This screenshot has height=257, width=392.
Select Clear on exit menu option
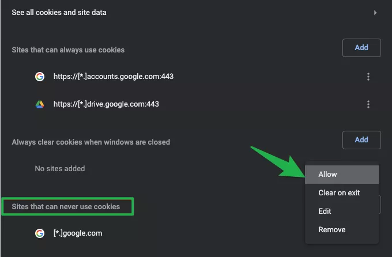click(x=342, y=192)
